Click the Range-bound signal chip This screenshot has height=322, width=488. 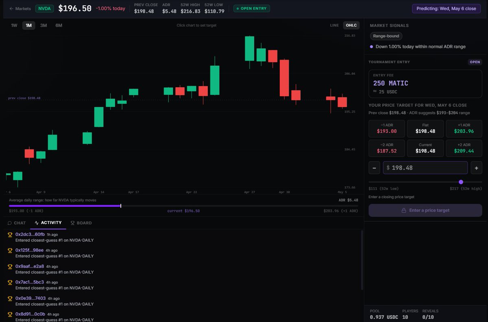coord(386,36)
